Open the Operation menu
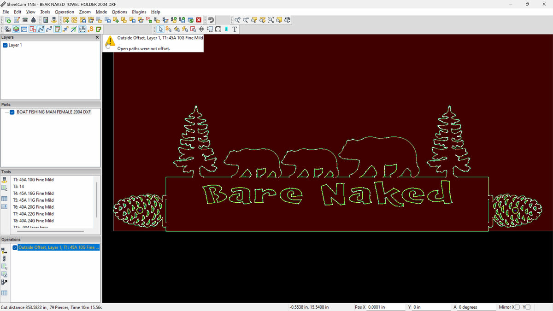Viewport: 553px width, 311px height. [x=65, y=12]
